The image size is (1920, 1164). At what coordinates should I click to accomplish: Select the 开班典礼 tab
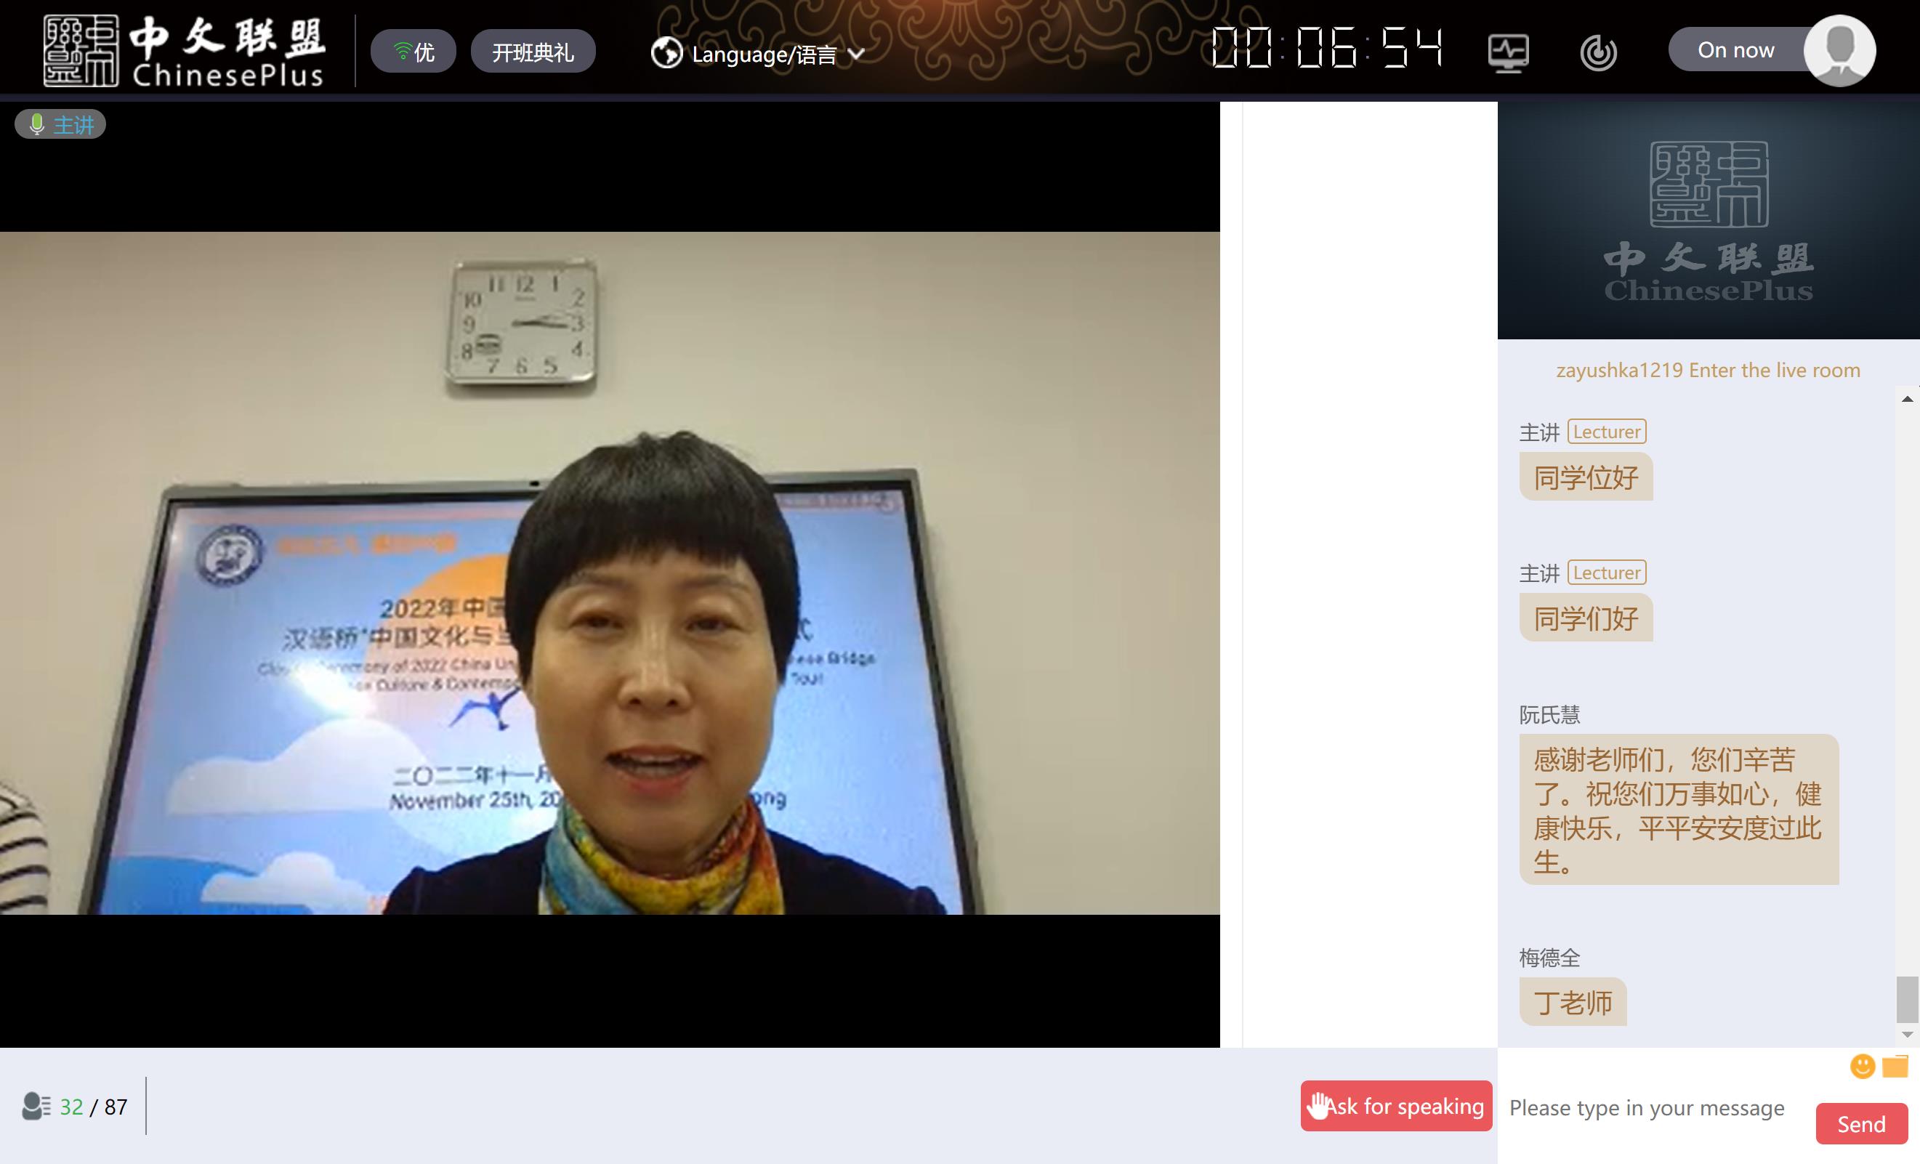coord(533,52)
